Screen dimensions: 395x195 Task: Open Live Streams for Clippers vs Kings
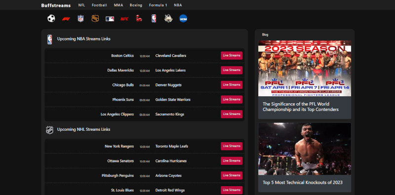pyautogui.click(x=232, y=114)
